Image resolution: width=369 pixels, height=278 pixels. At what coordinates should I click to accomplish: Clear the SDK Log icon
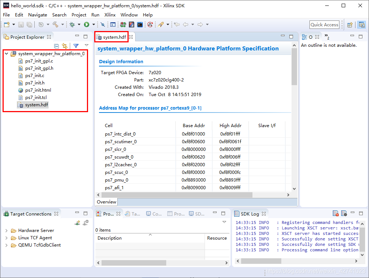336,213
